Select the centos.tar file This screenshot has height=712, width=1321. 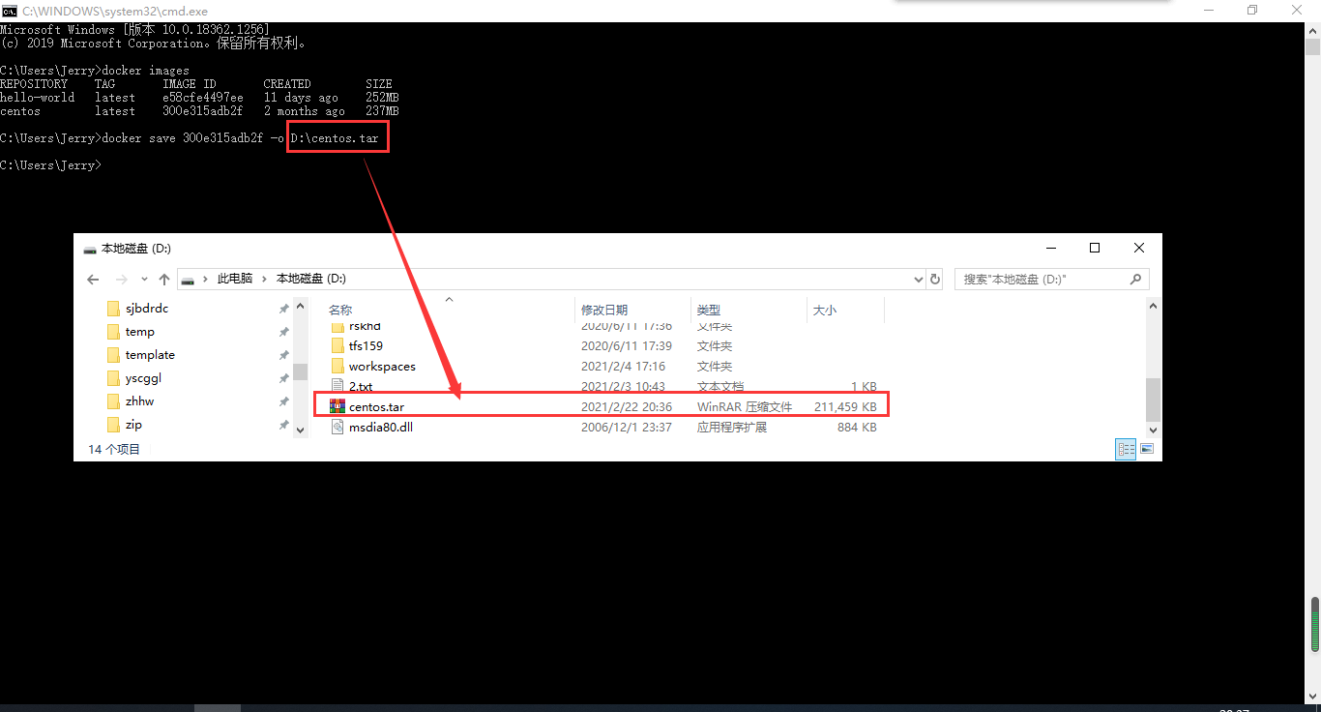pyautogui.click(x=376, y=407)
